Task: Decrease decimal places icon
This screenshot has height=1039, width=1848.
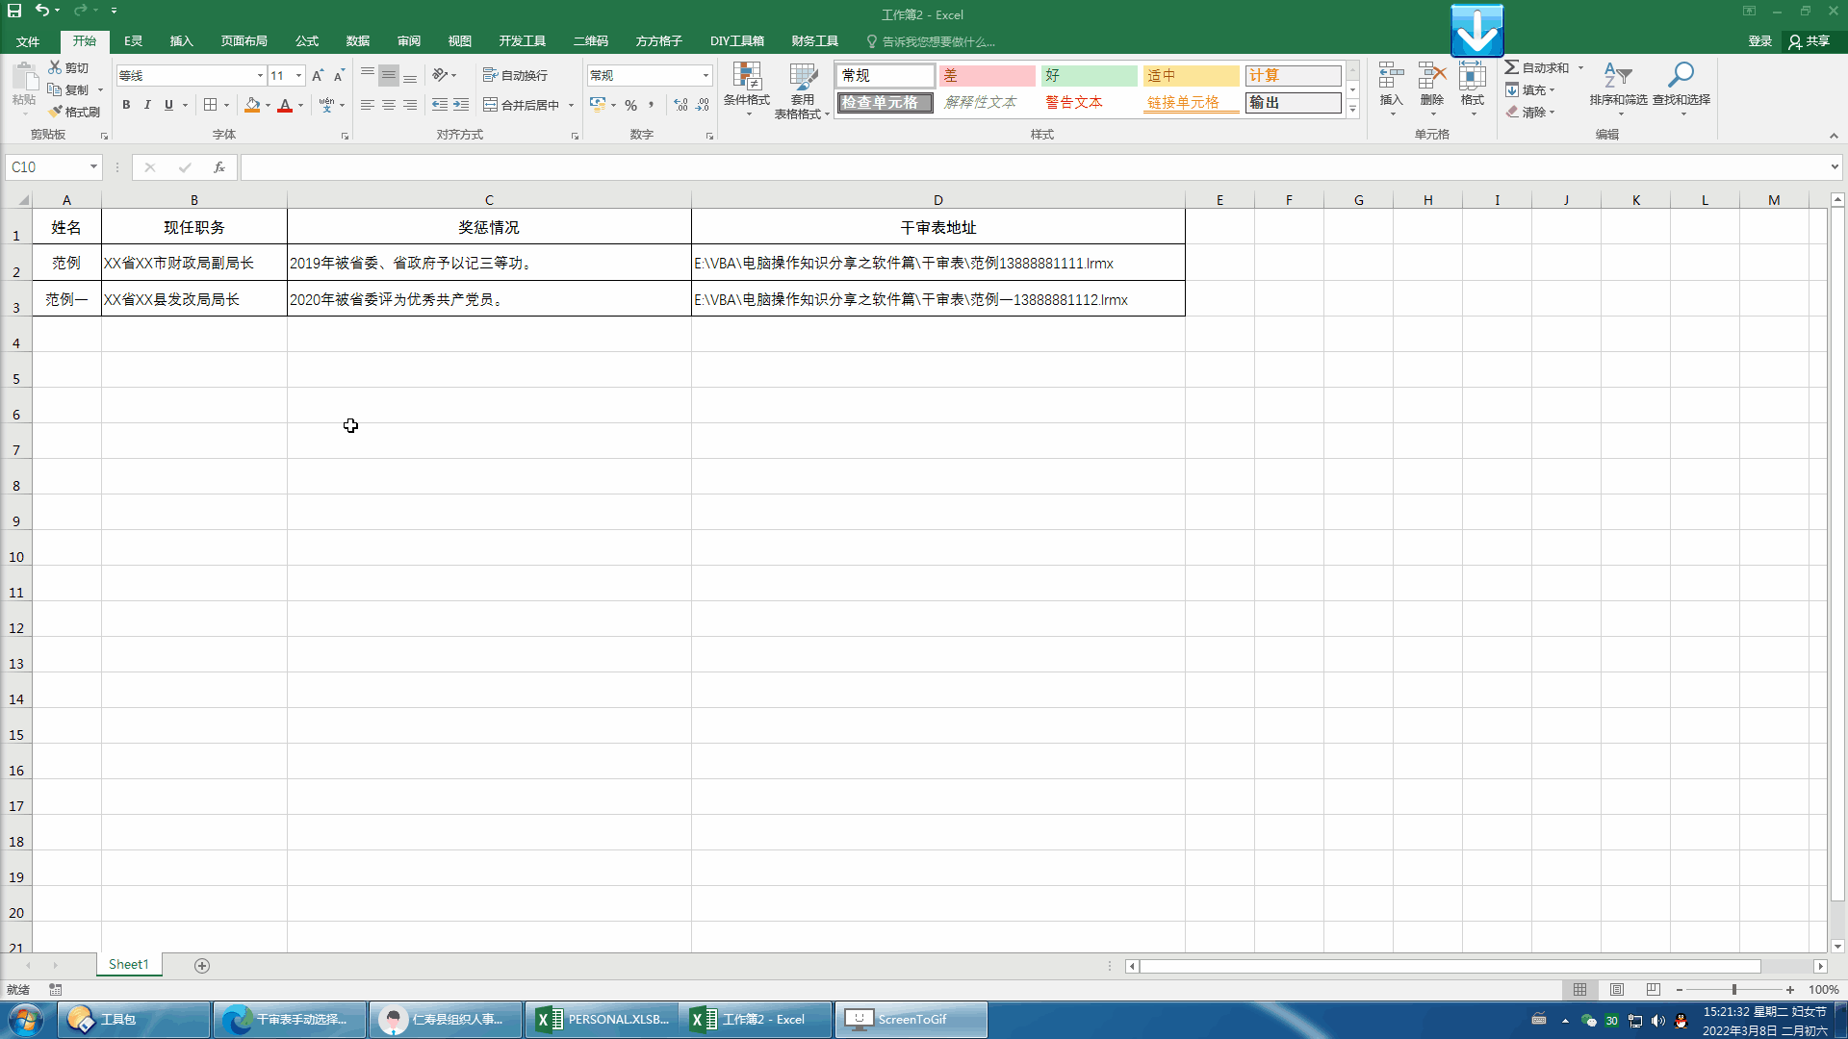Action: (703, 105)
